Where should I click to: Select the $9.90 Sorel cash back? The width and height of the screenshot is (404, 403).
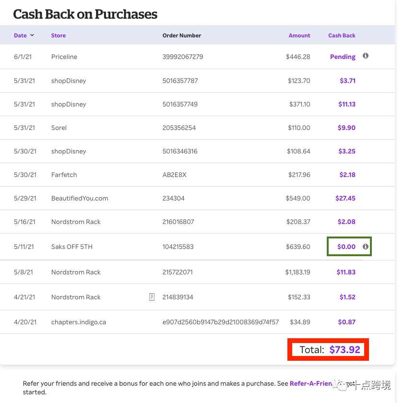(346, 128)
